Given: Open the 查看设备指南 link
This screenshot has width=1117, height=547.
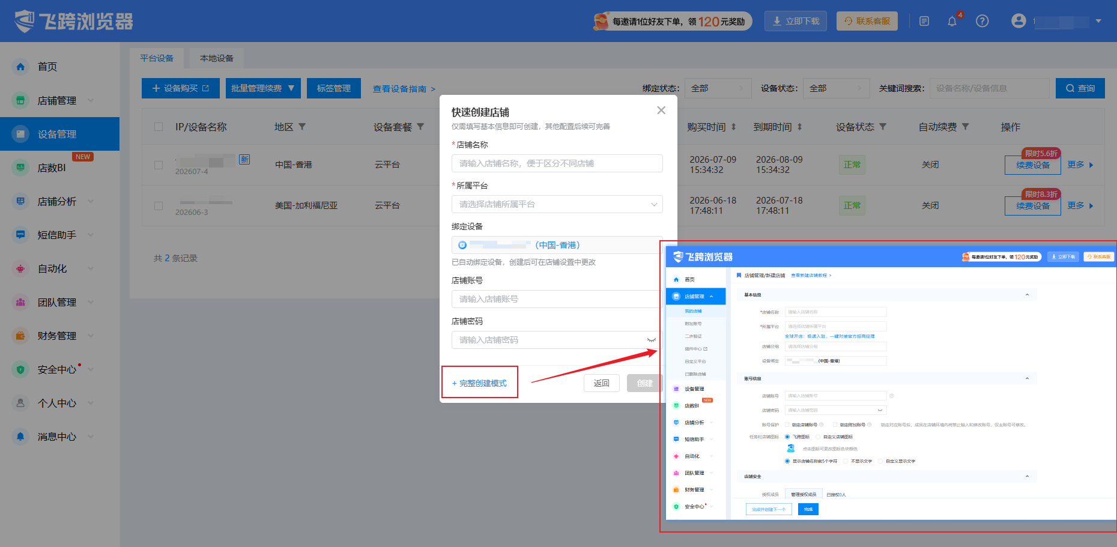Looking at the screenshot, I should pos(404,89).
